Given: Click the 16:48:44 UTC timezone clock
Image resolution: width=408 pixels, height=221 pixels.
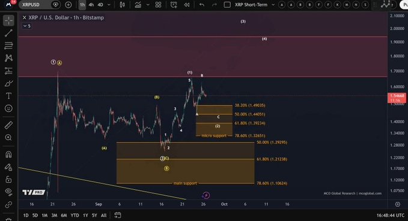Looking at the screenshot, I should [x=391, y=215].
